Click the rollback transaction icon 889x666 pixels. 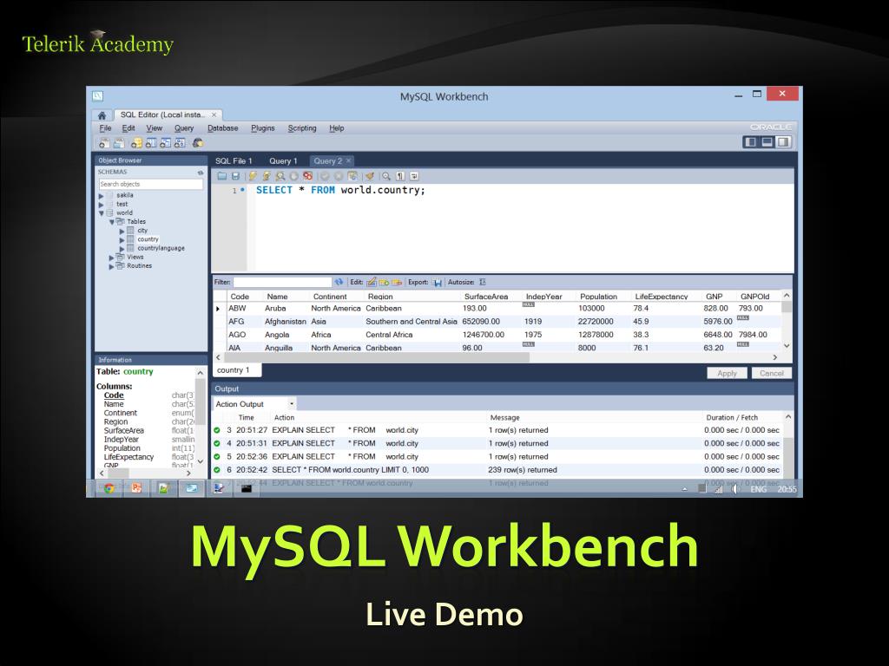click(x=339, y=176)
